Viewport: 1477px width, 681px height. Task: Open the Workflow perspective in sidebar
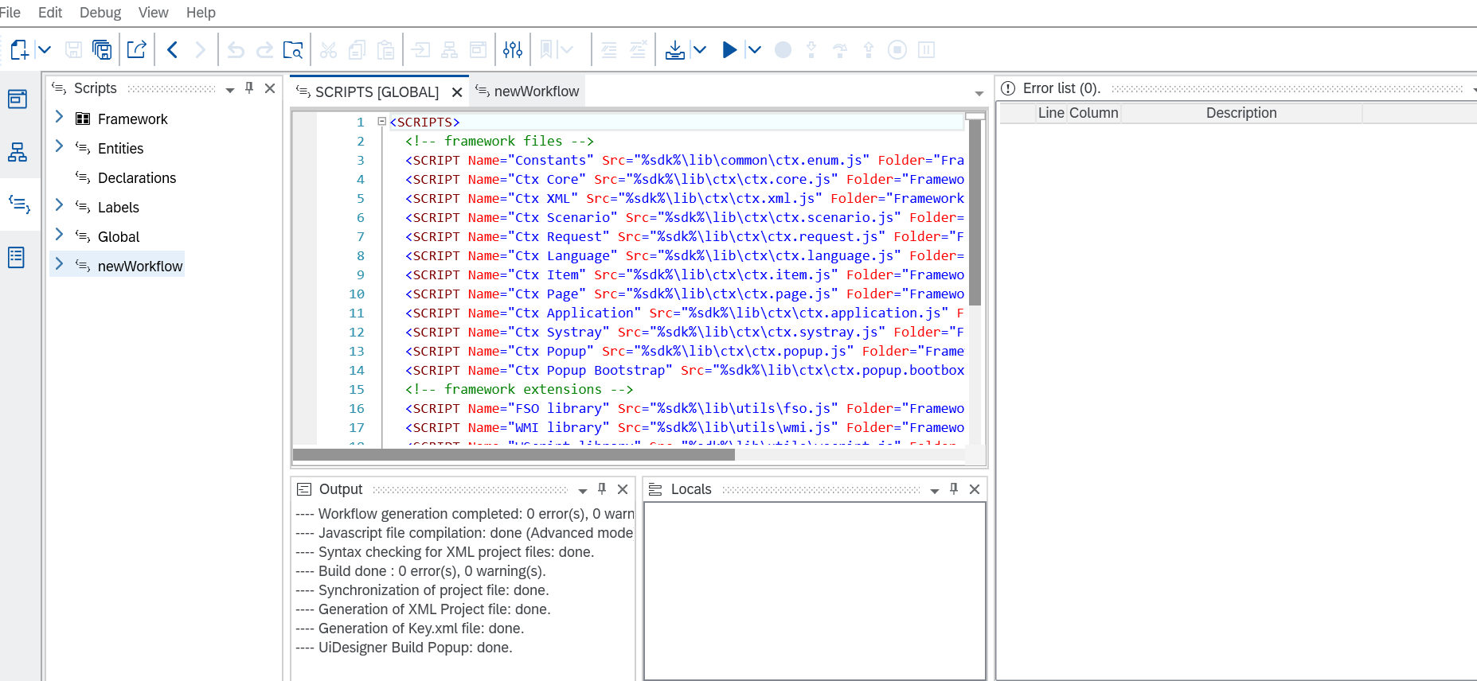(18, 152)
